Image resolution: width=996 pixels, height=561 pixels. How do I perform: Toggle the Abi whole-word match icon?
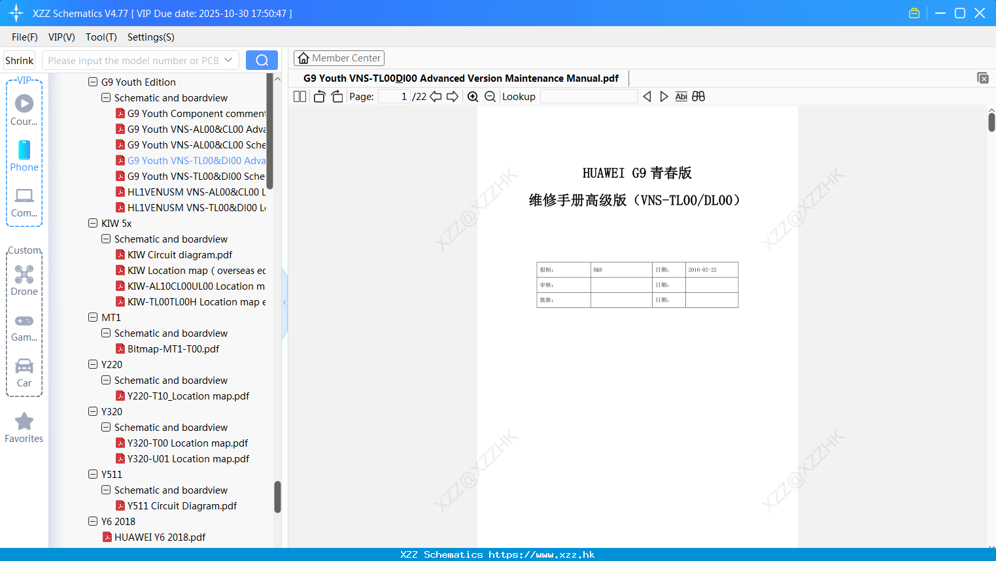pyautogui.click(x=681, y=96)
